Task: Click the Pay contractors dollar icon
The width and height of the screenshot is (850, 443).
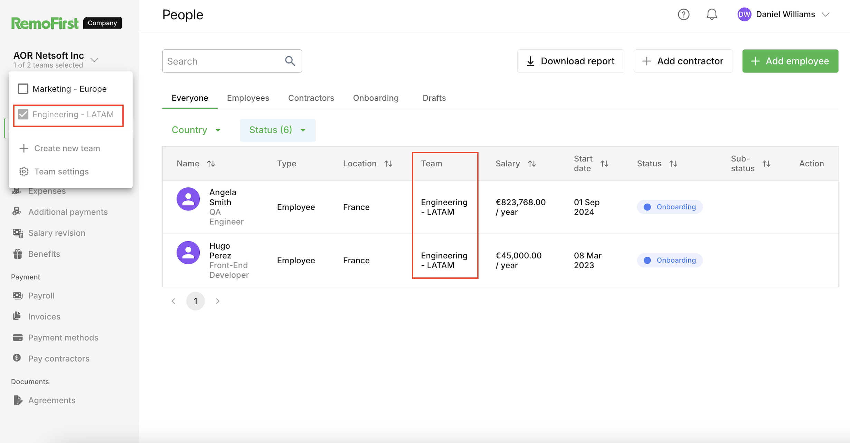Action: 17,358
